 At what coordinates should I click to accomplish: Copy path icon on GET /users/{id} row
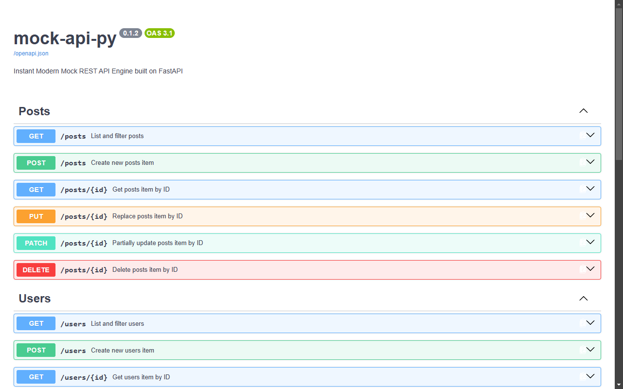click(x=583, y=377)
